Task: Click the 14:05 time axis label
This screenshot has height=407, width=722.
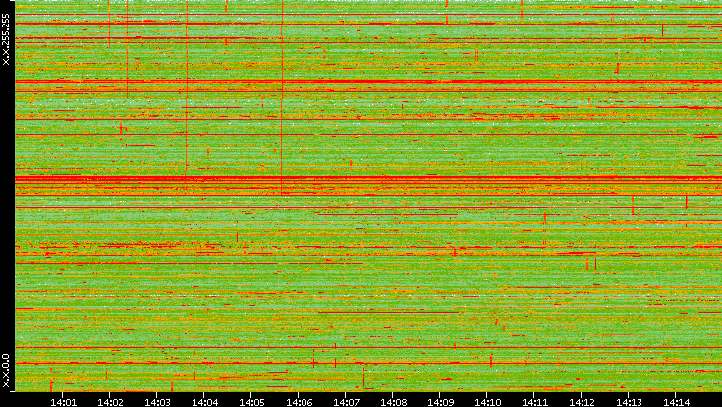Action: pyautogui.click(x=251, y=402)
